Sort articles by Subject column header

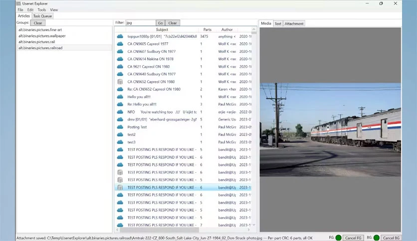(162, 29)
